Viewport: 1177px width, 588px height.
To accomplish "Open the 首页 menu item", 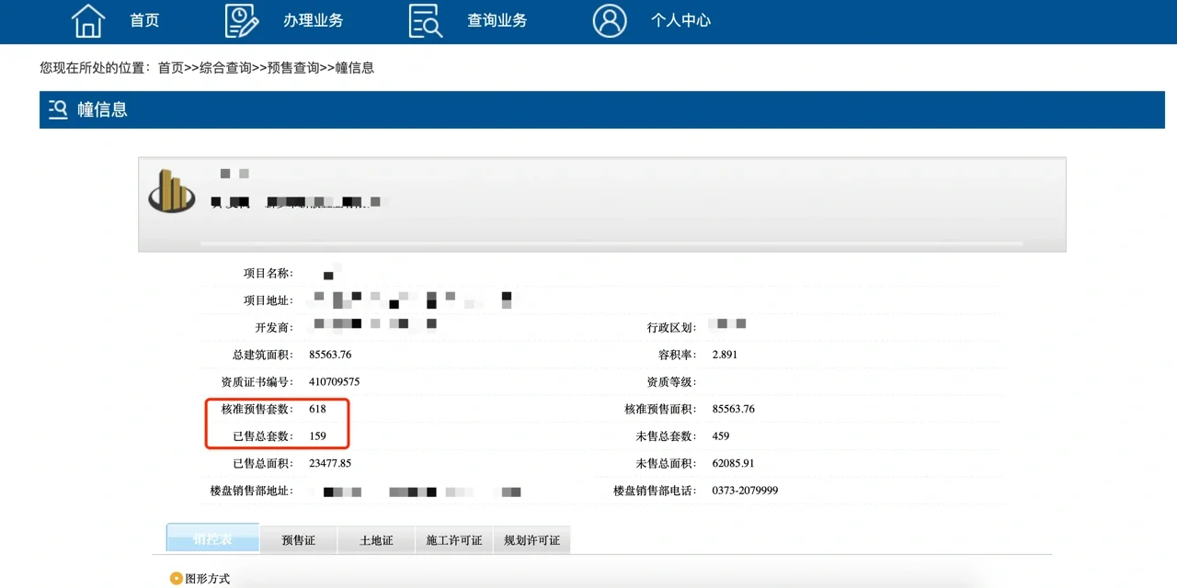I will pyautogui.click(x=144, y=20).
